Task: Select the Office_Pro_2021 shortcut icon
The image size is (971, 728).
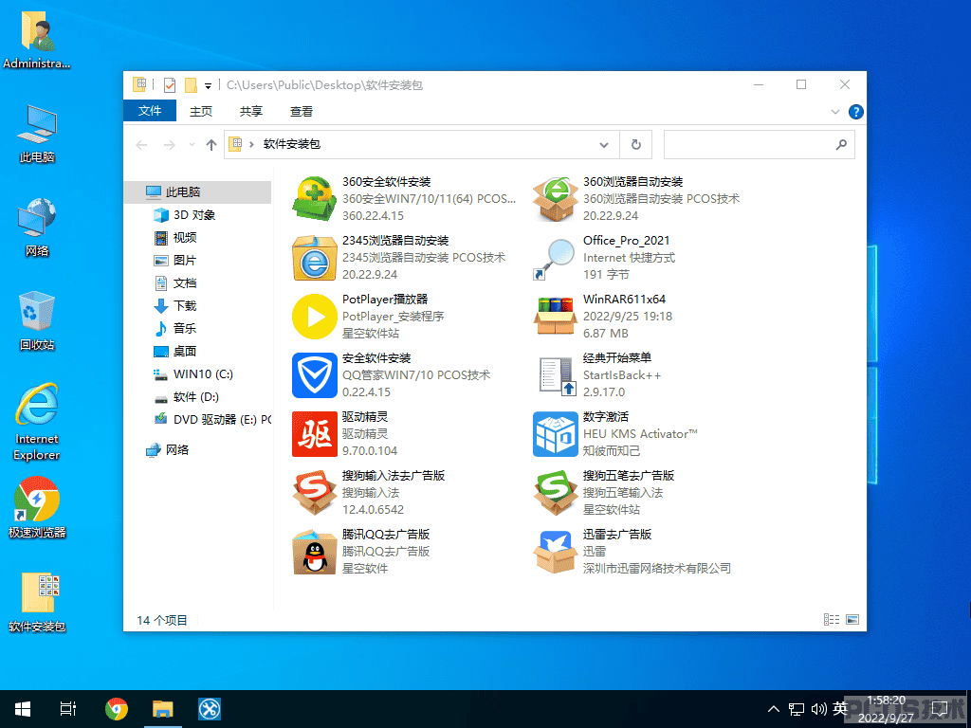Action: 556,258
